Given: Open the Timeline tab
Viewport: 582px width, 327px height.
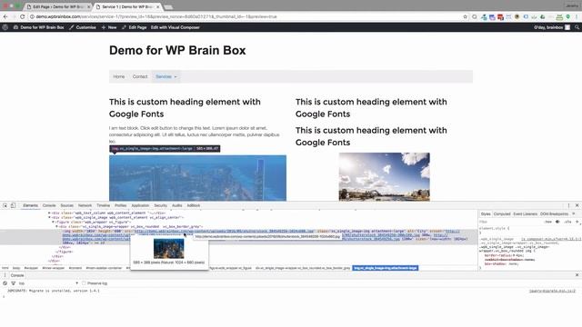Looking at the screenshot, I should pos(103,205).
